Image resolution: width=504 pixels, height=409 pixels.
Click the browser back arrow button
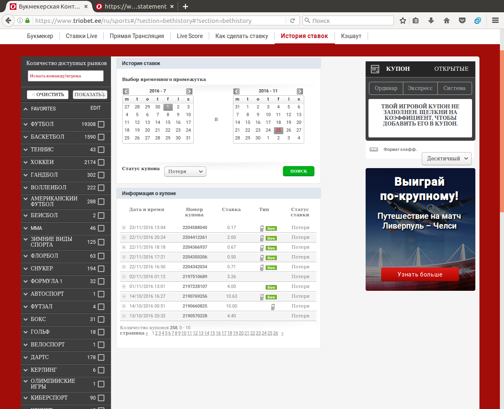[x=7, y=20]
